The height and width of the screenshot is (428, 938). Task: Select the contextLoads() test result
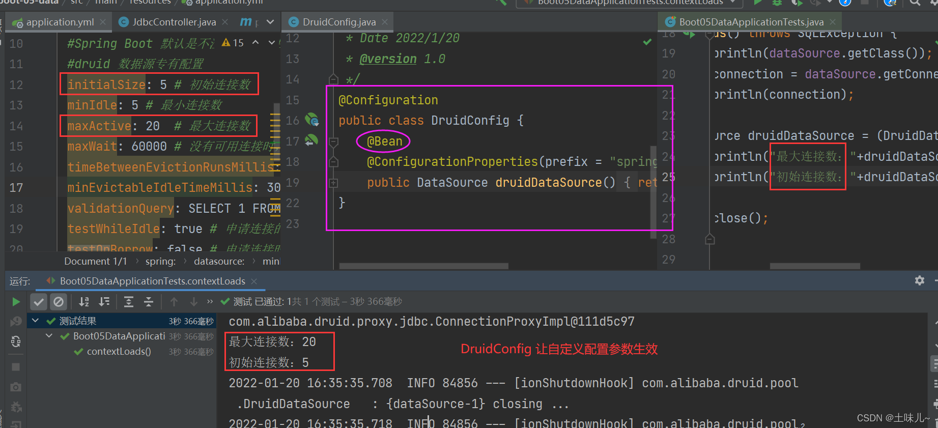119,352
